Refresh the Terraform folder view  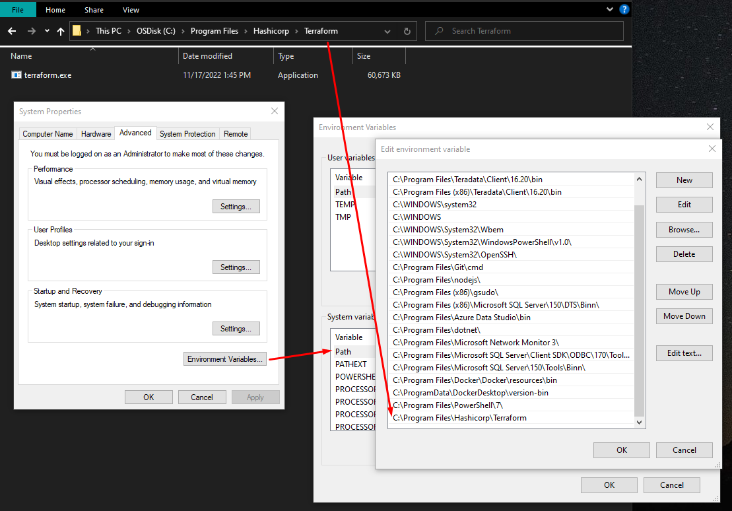coord(407,31)
